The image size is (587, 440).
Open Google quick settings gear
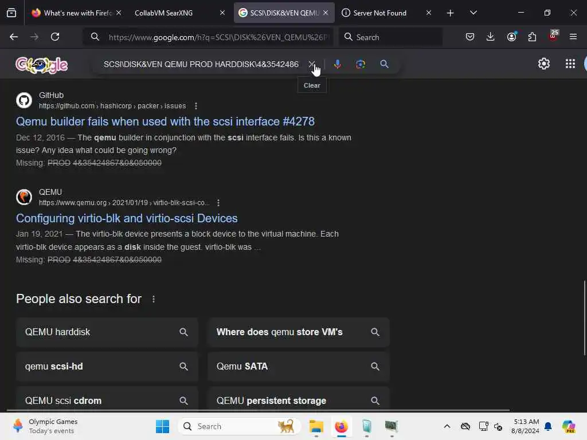tap(543, 64)
